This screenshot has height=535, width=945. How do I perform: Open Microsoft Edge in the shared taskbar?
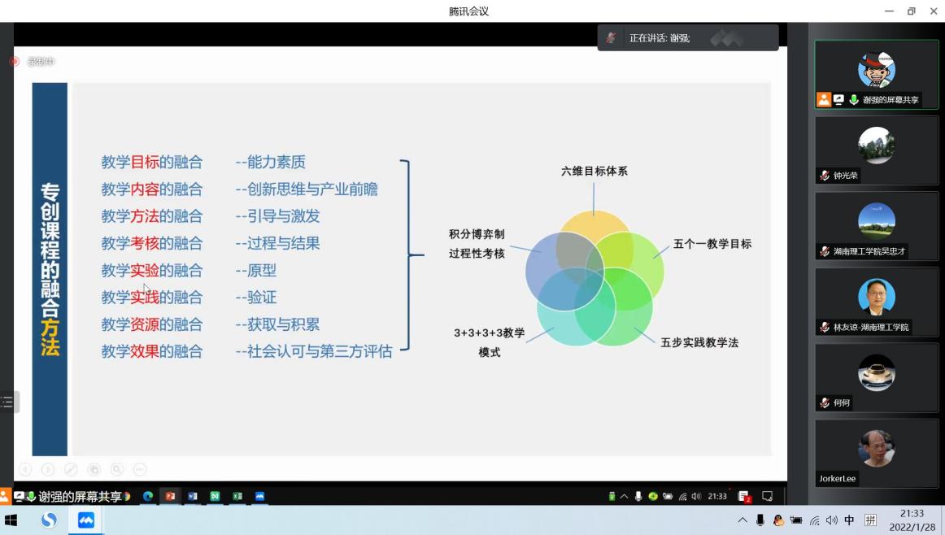[x=149, y=495]
